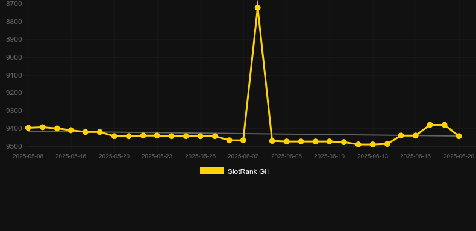
Task: Select the data point above 2025-06-06, after the spike
Action: (x=287, y=141)
